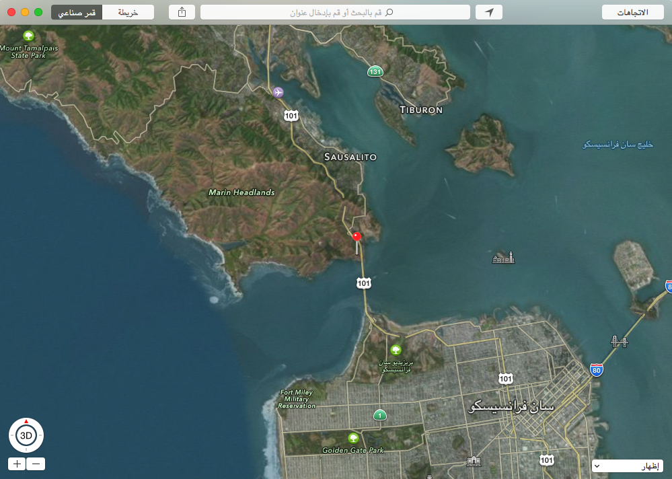Switch to standard map view (خريطة)
The height and width of the screenshot is (479, 672).
tap(128, 12)
